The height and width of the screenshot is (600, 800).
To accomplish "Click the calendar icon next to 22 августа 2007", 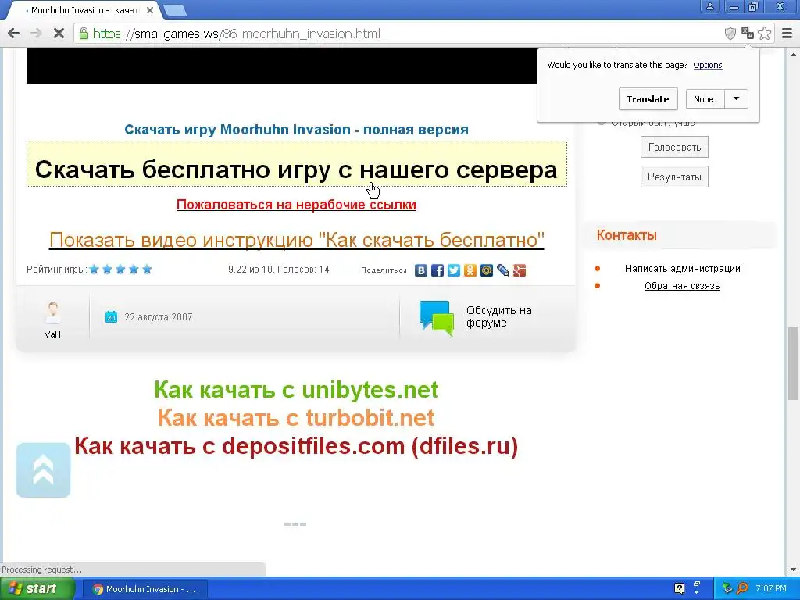I will point(111,317).
